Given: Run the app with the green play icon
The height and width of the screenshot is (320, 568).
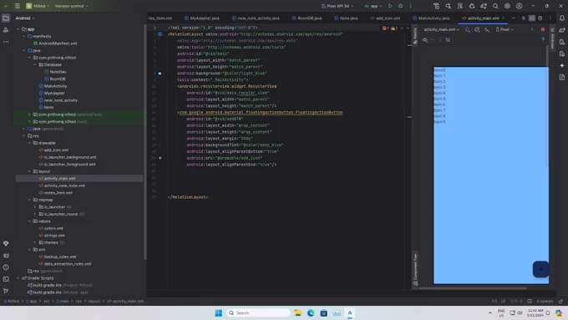Looking at the screenshot, I should 390,6.
